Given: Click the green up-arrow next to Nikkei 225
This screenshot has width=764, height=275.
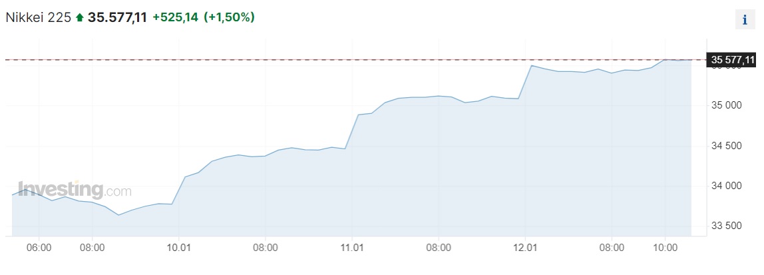Looking at the screenshot, I should tap(79, 18).
